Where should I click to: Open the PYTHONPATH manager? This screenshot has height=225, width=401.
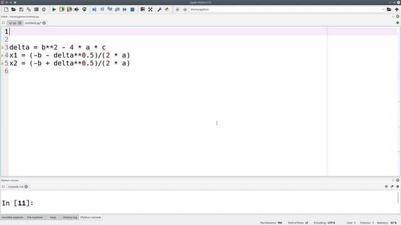coord(167,9)
